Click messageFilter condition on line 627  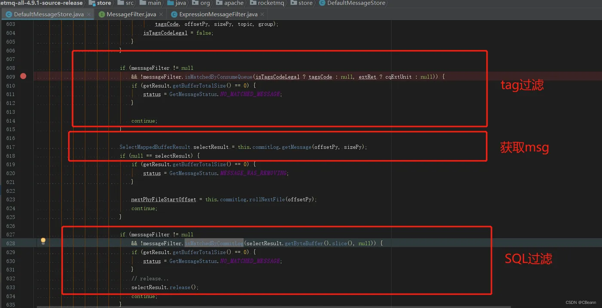point(157,234)
